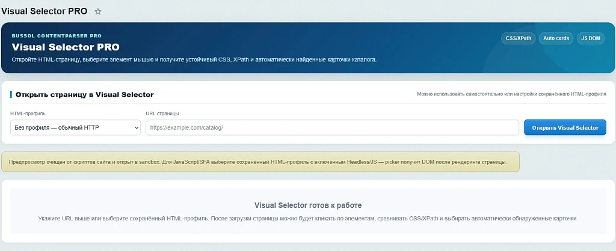Click the 'Visual Selector готов к работе' heading
This screenshot has width=616, height=251.
pyautogui.click(x=308, y=205)
